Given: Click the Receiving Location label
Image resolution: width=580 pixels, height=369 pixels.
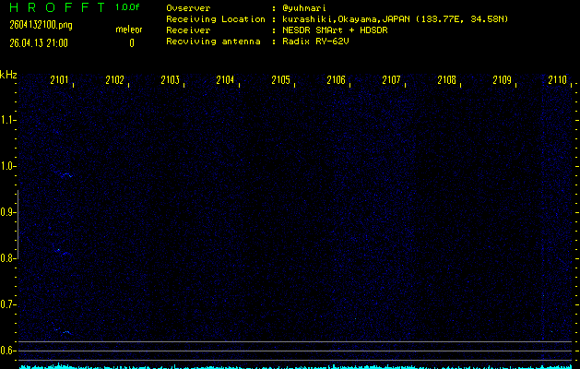Looking at the screenshot, I should 216,19.
